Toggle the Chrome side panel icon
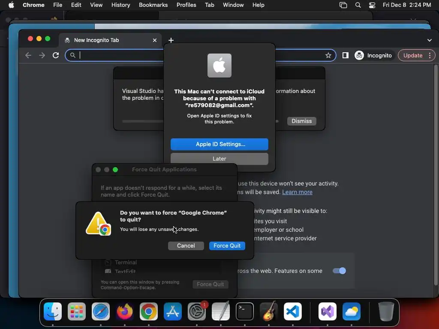 click(x=346, y=55)
